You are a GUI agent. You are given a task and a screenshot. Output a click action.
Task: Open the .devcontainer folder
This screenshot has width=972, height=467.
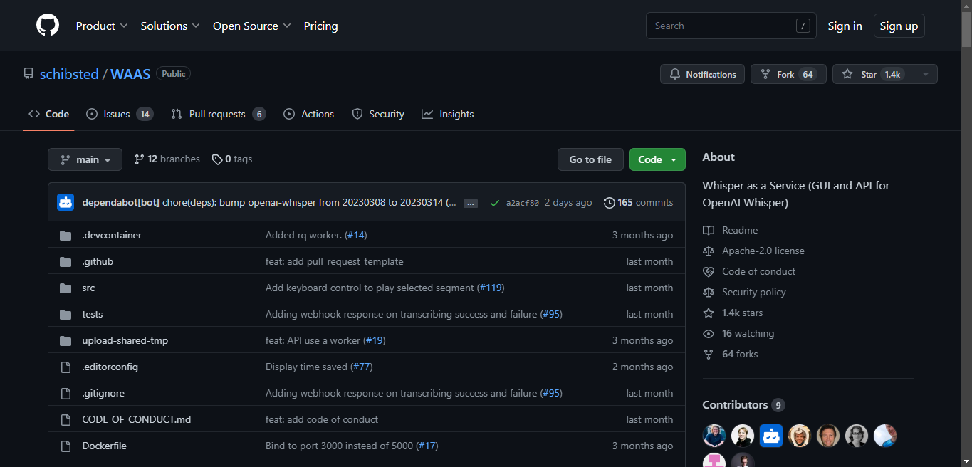(112, 235)
